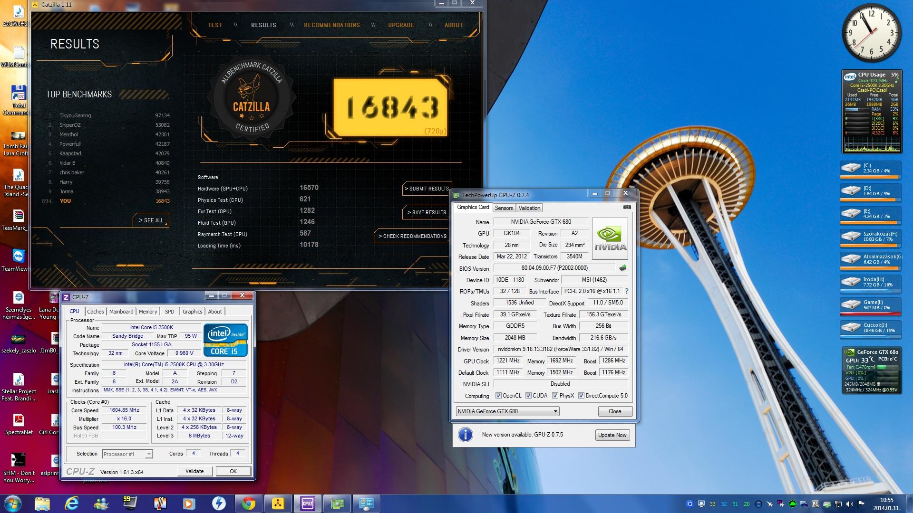Click the GeForce GTX 680 monitor gadget

[x=871, y=370]
